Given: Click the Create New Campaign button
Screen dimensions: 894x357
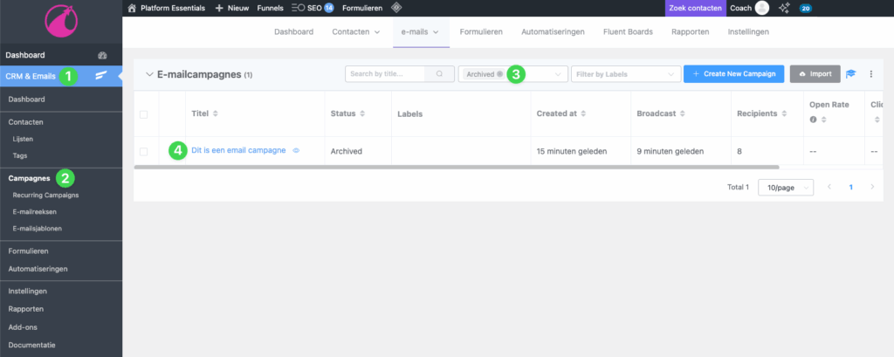Looking at the screenshot, I should (x=733, y=74).
